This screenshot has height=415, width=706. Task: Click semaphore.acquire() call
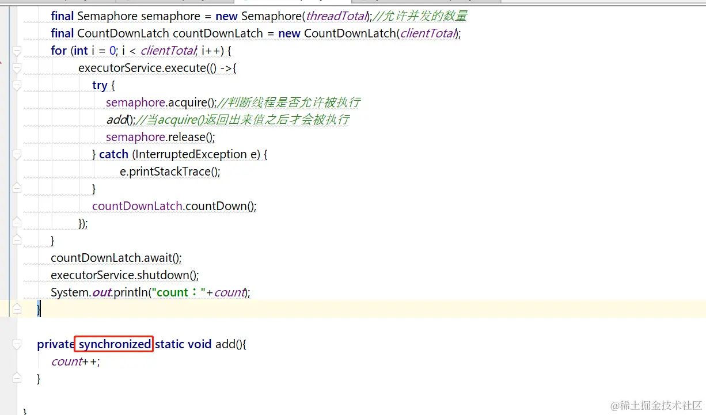(161, 102)
